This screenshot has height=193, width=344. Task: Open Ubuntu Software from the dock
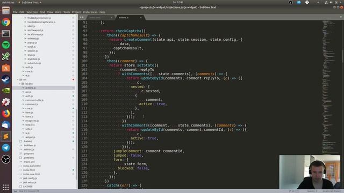coord(6,68)
